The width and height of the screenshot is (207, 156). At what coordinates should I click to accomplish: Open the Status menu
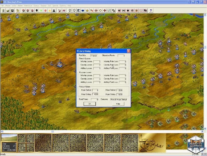pyautogui.click(x=36, y=6)
